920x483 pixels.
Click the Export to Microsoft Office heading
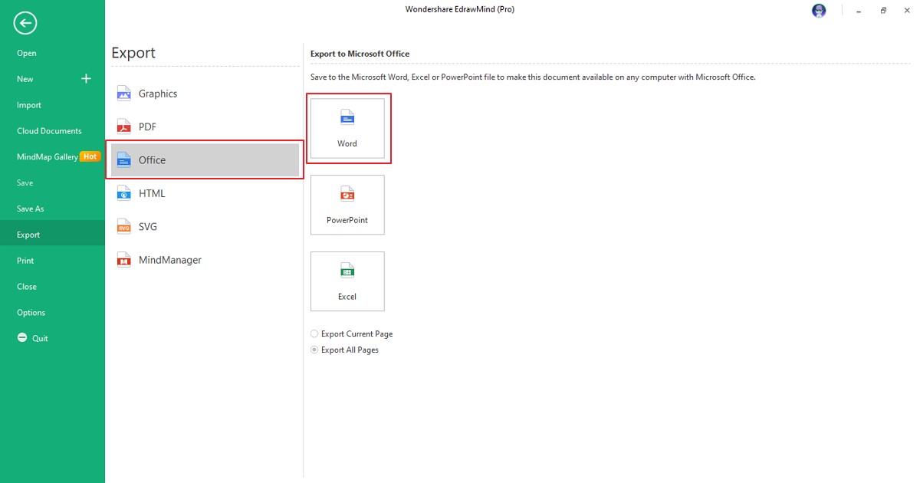360,54
